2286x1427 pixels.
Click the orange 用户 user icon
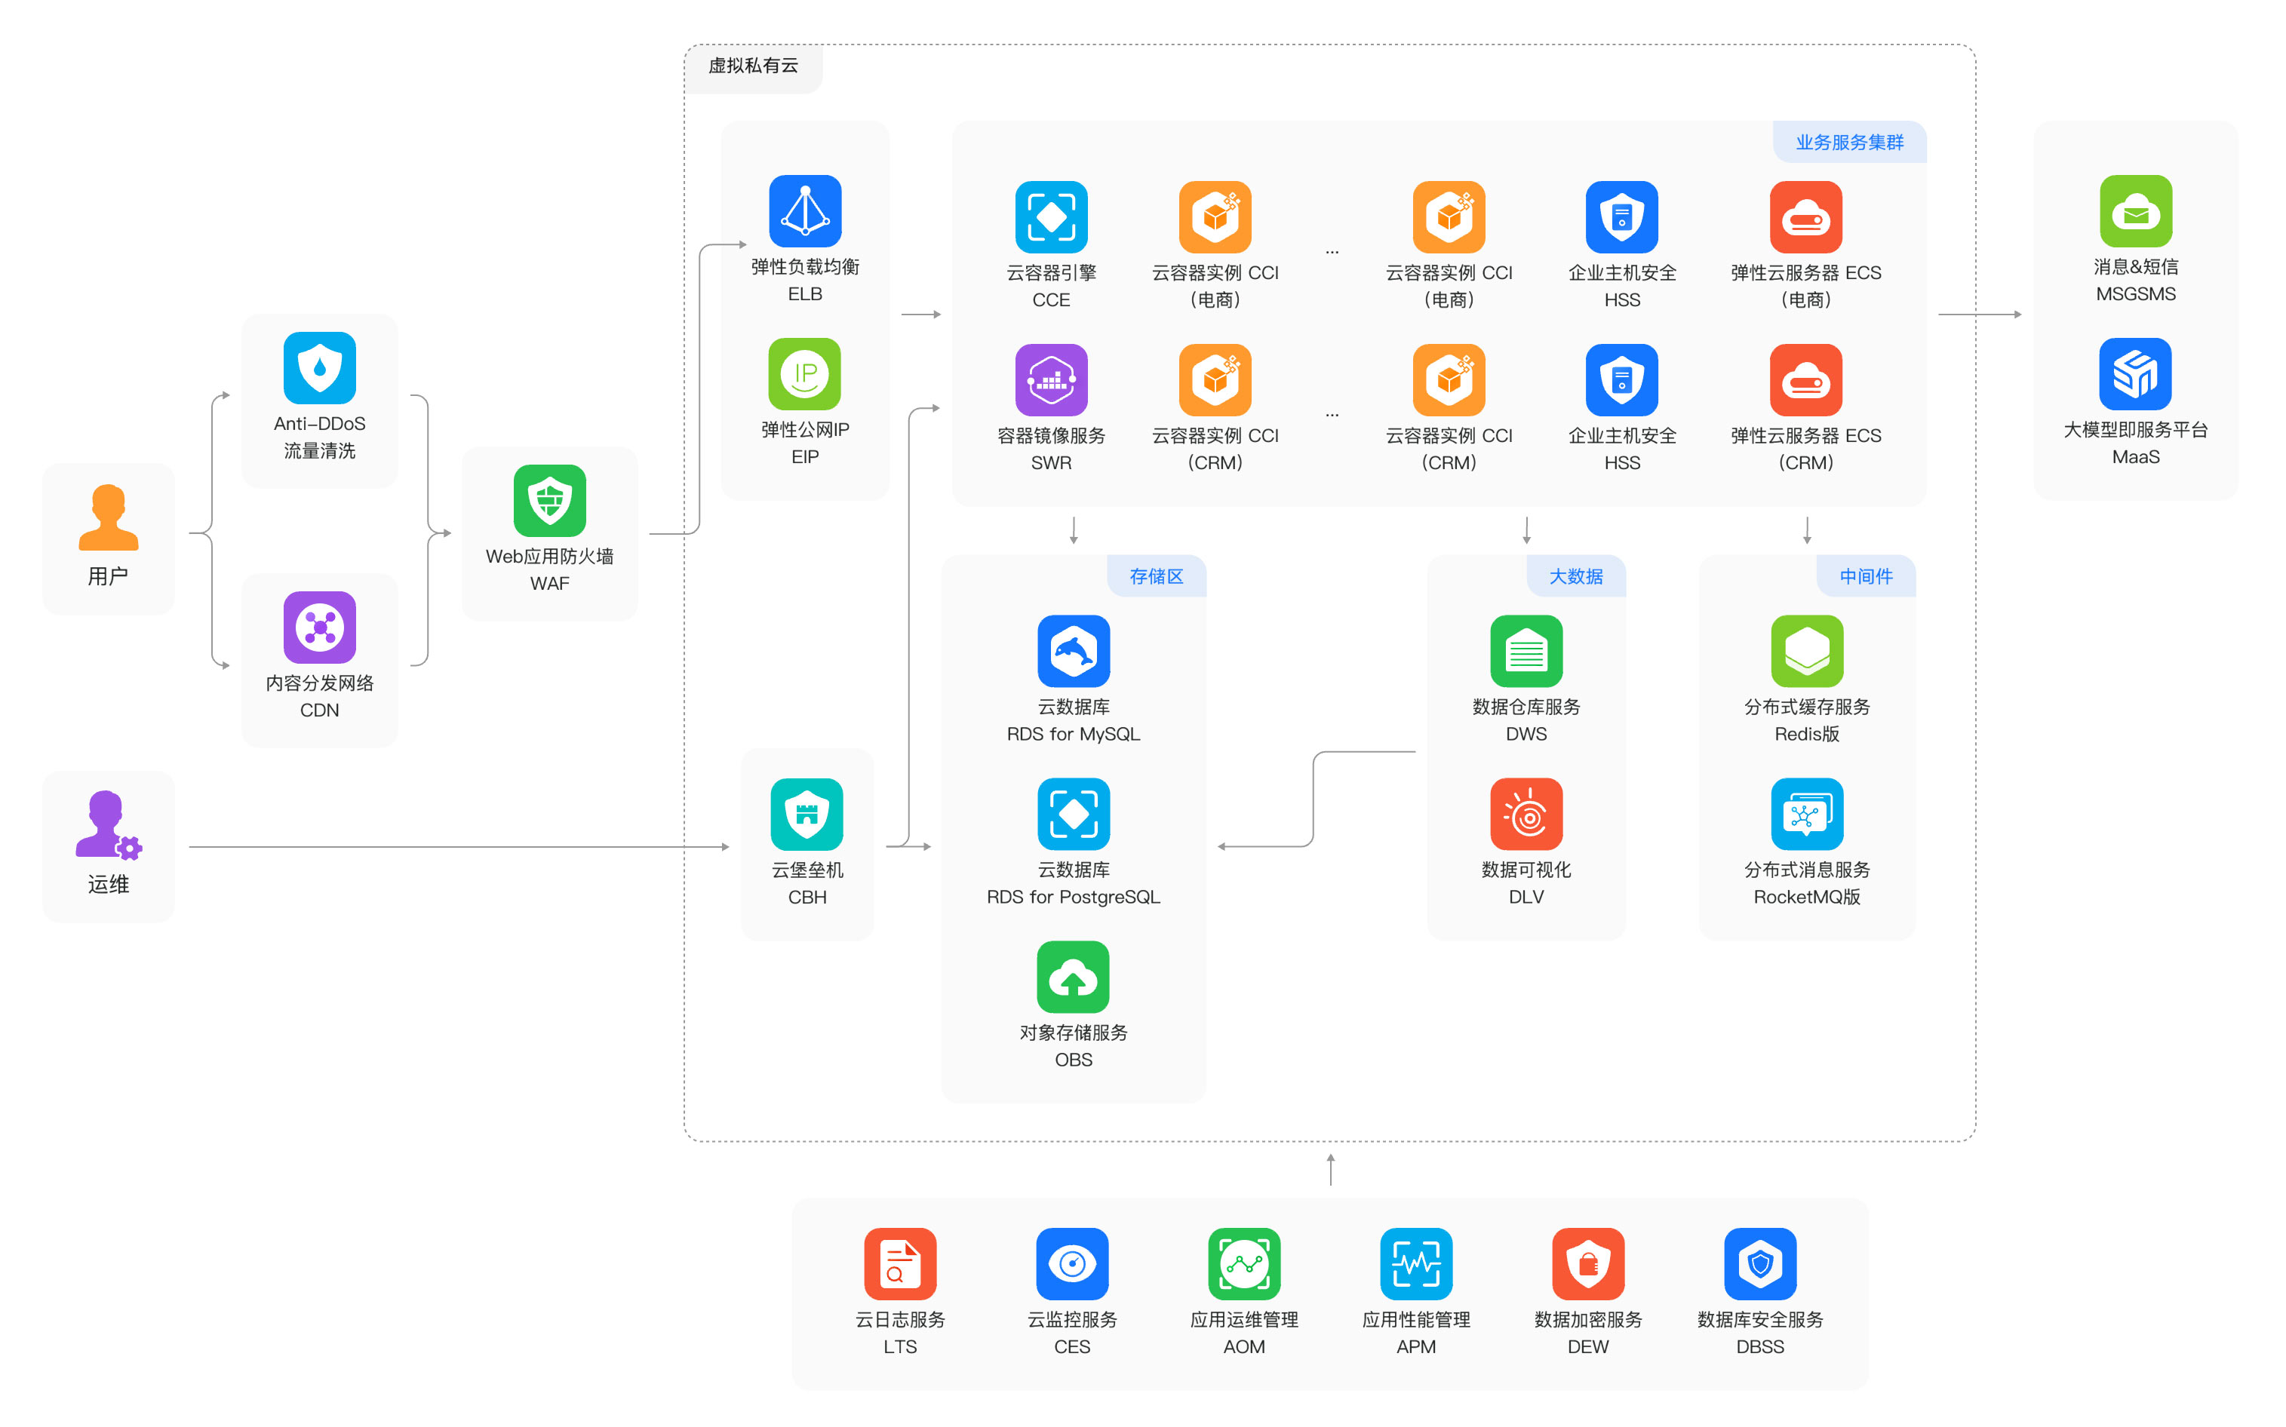(x=108, y=517)
